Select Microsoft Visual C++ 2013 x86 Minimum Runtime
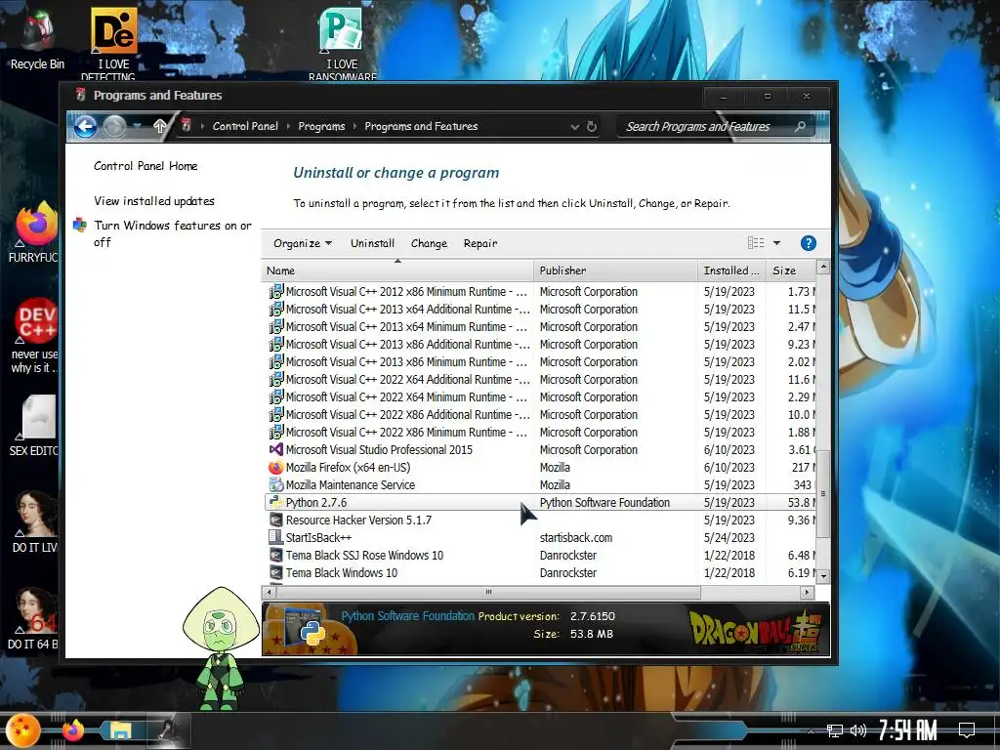Image resolution: width=1000 pixels, height=750 pixels. point(539,361)
